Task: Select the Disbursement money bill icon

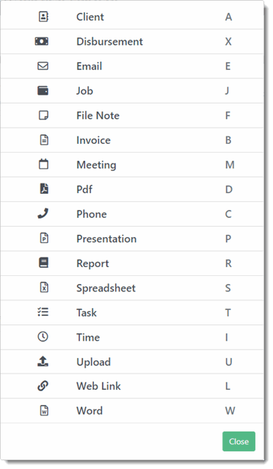Action: click(x=42, y=41)
